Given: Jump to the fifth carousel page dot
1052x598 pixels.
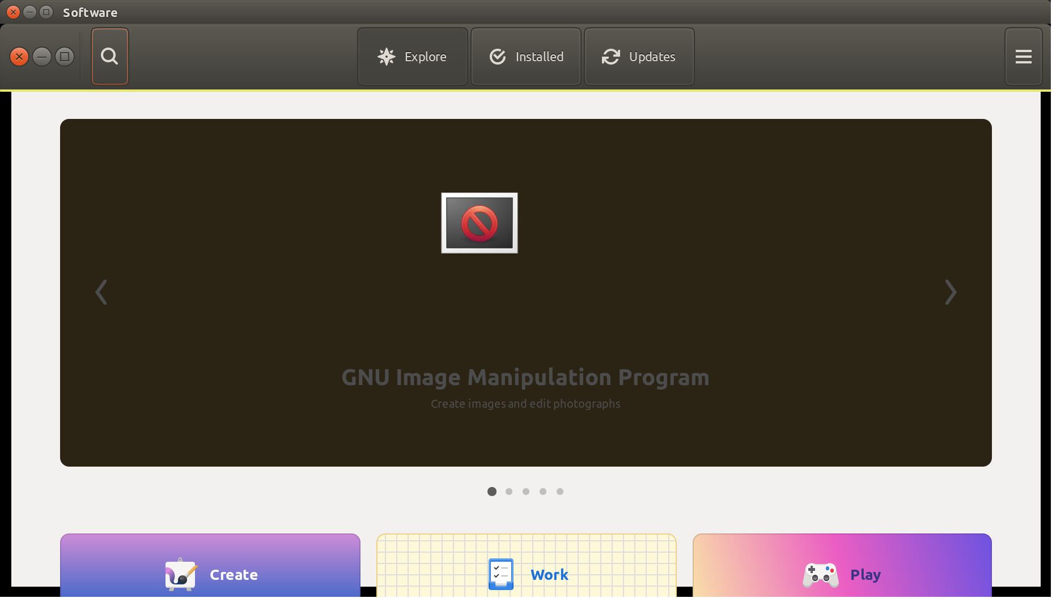Looking at the screenshot, I should pos(560,492).
